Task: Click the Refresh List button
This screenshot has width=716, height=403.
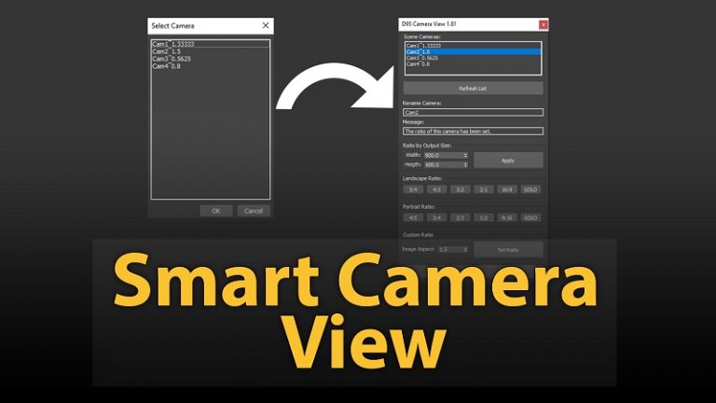Action: click(x=473, y=88)
